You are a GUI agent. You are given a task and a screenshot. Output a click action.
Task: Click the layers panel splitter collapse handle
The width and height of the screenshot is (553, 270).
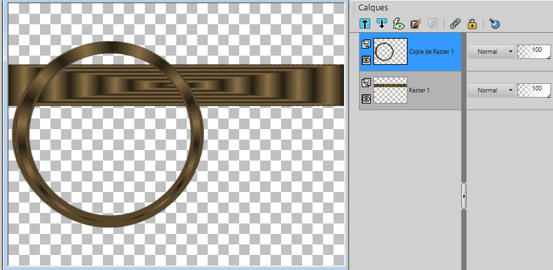[x=464, y=196]
